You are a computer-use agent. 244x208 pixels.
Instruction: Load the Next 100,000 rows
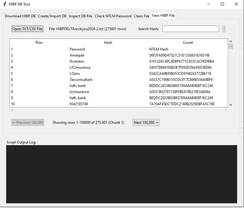[x=146, y=123]
